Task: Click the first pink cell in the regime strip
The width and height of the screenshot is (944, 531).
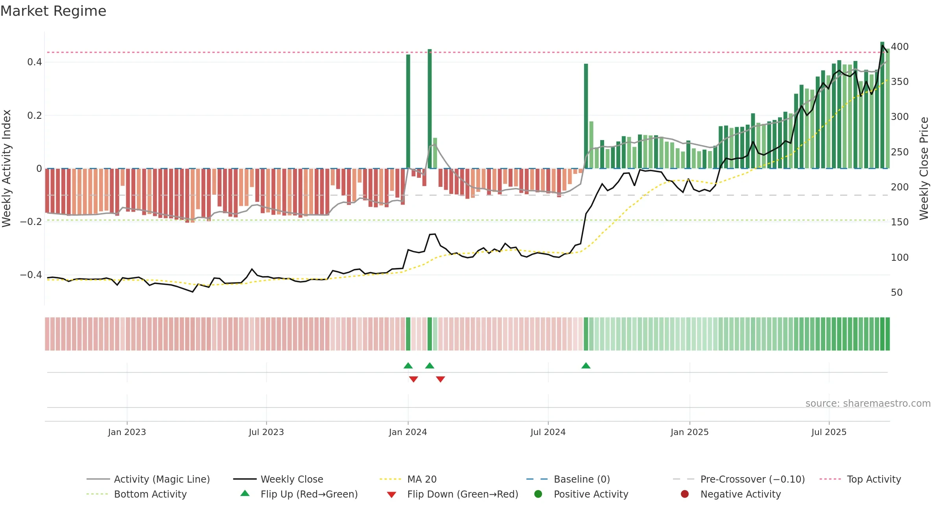Action: [47, 334]
